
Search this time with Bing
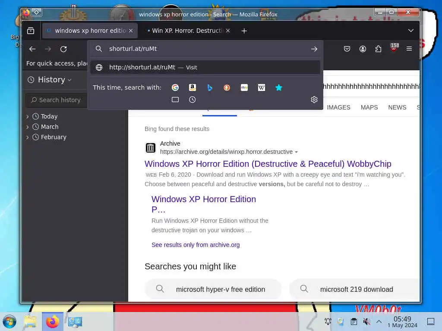[x=209, y=87]
